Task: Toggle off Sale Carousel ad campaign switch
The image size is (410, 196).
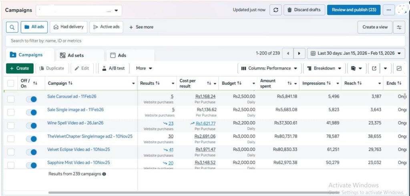Action: 31,99
